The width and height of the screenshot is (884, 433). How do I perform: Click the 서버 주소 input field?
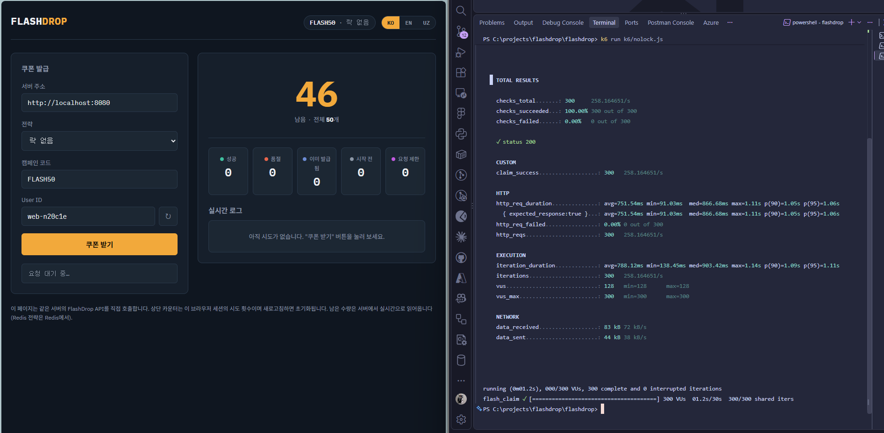100,103
